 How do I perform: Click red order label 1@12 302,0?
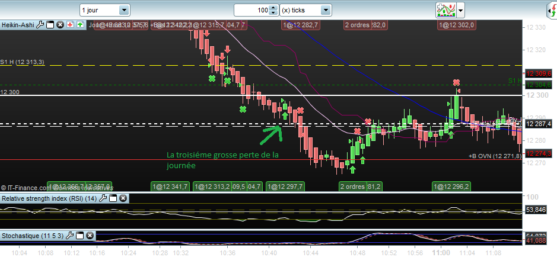(457, 25)
